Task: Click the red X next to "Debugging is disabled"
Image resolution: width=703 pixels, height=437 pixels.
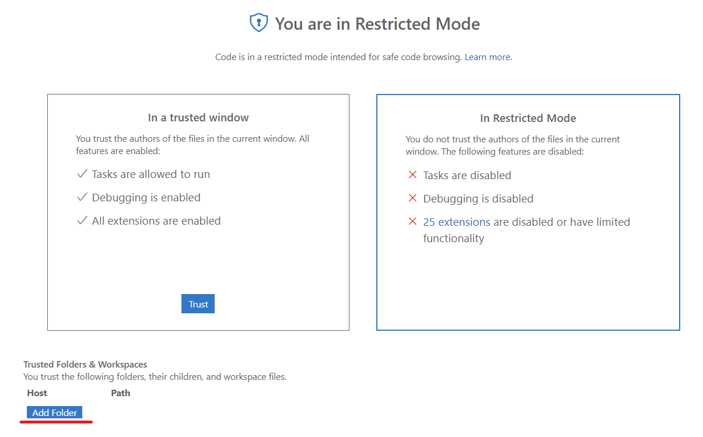Action: tap(412, 198)
